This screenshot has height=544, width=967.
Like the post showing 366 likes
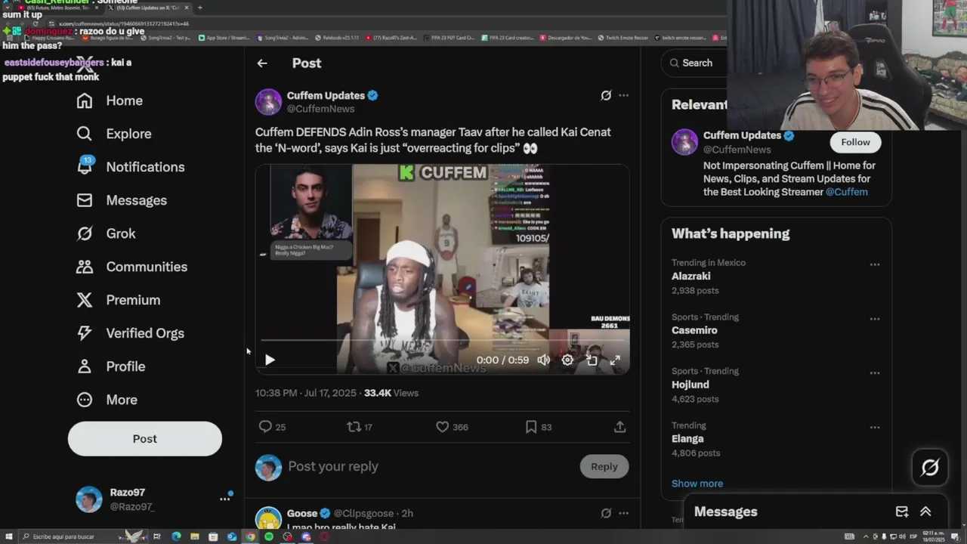click(x=452, y=427)
